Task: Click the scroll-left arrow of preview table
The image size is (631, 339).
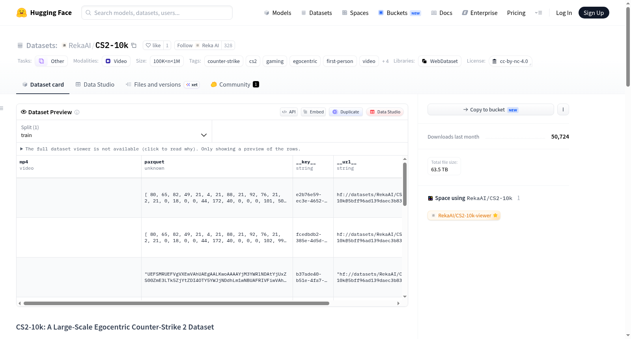Action: (20, 303)
